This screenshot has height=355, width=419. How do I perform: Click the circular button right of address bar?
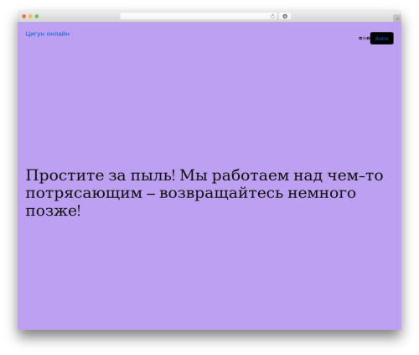tap(285, 17)
